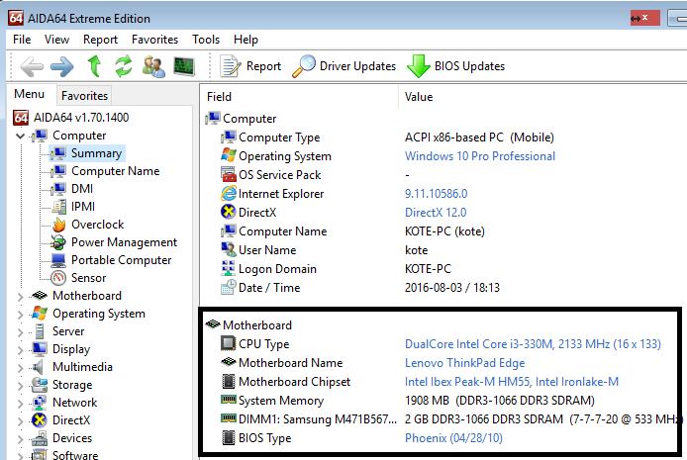Image resolution: width=687 pixels, height=460 pixels.
Task: Select the Storage drive icon in tree
Action: point(40,385)
